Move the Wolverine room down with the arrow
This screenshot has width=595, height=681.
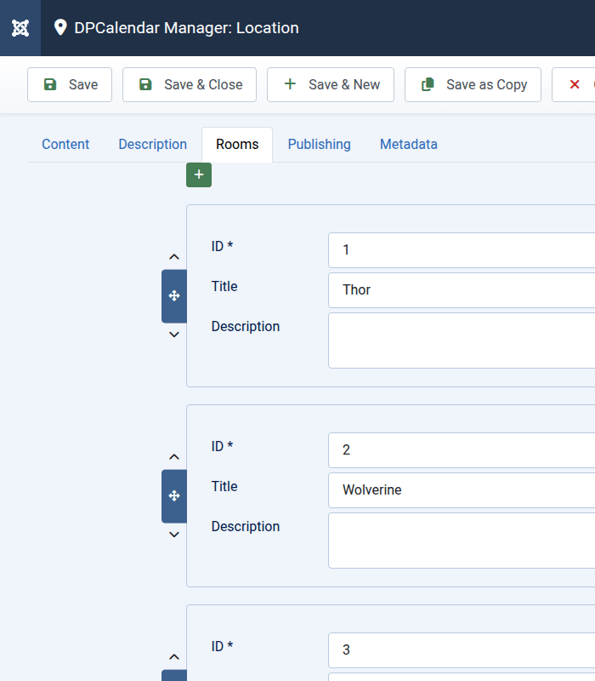click(x=174, y=535)
